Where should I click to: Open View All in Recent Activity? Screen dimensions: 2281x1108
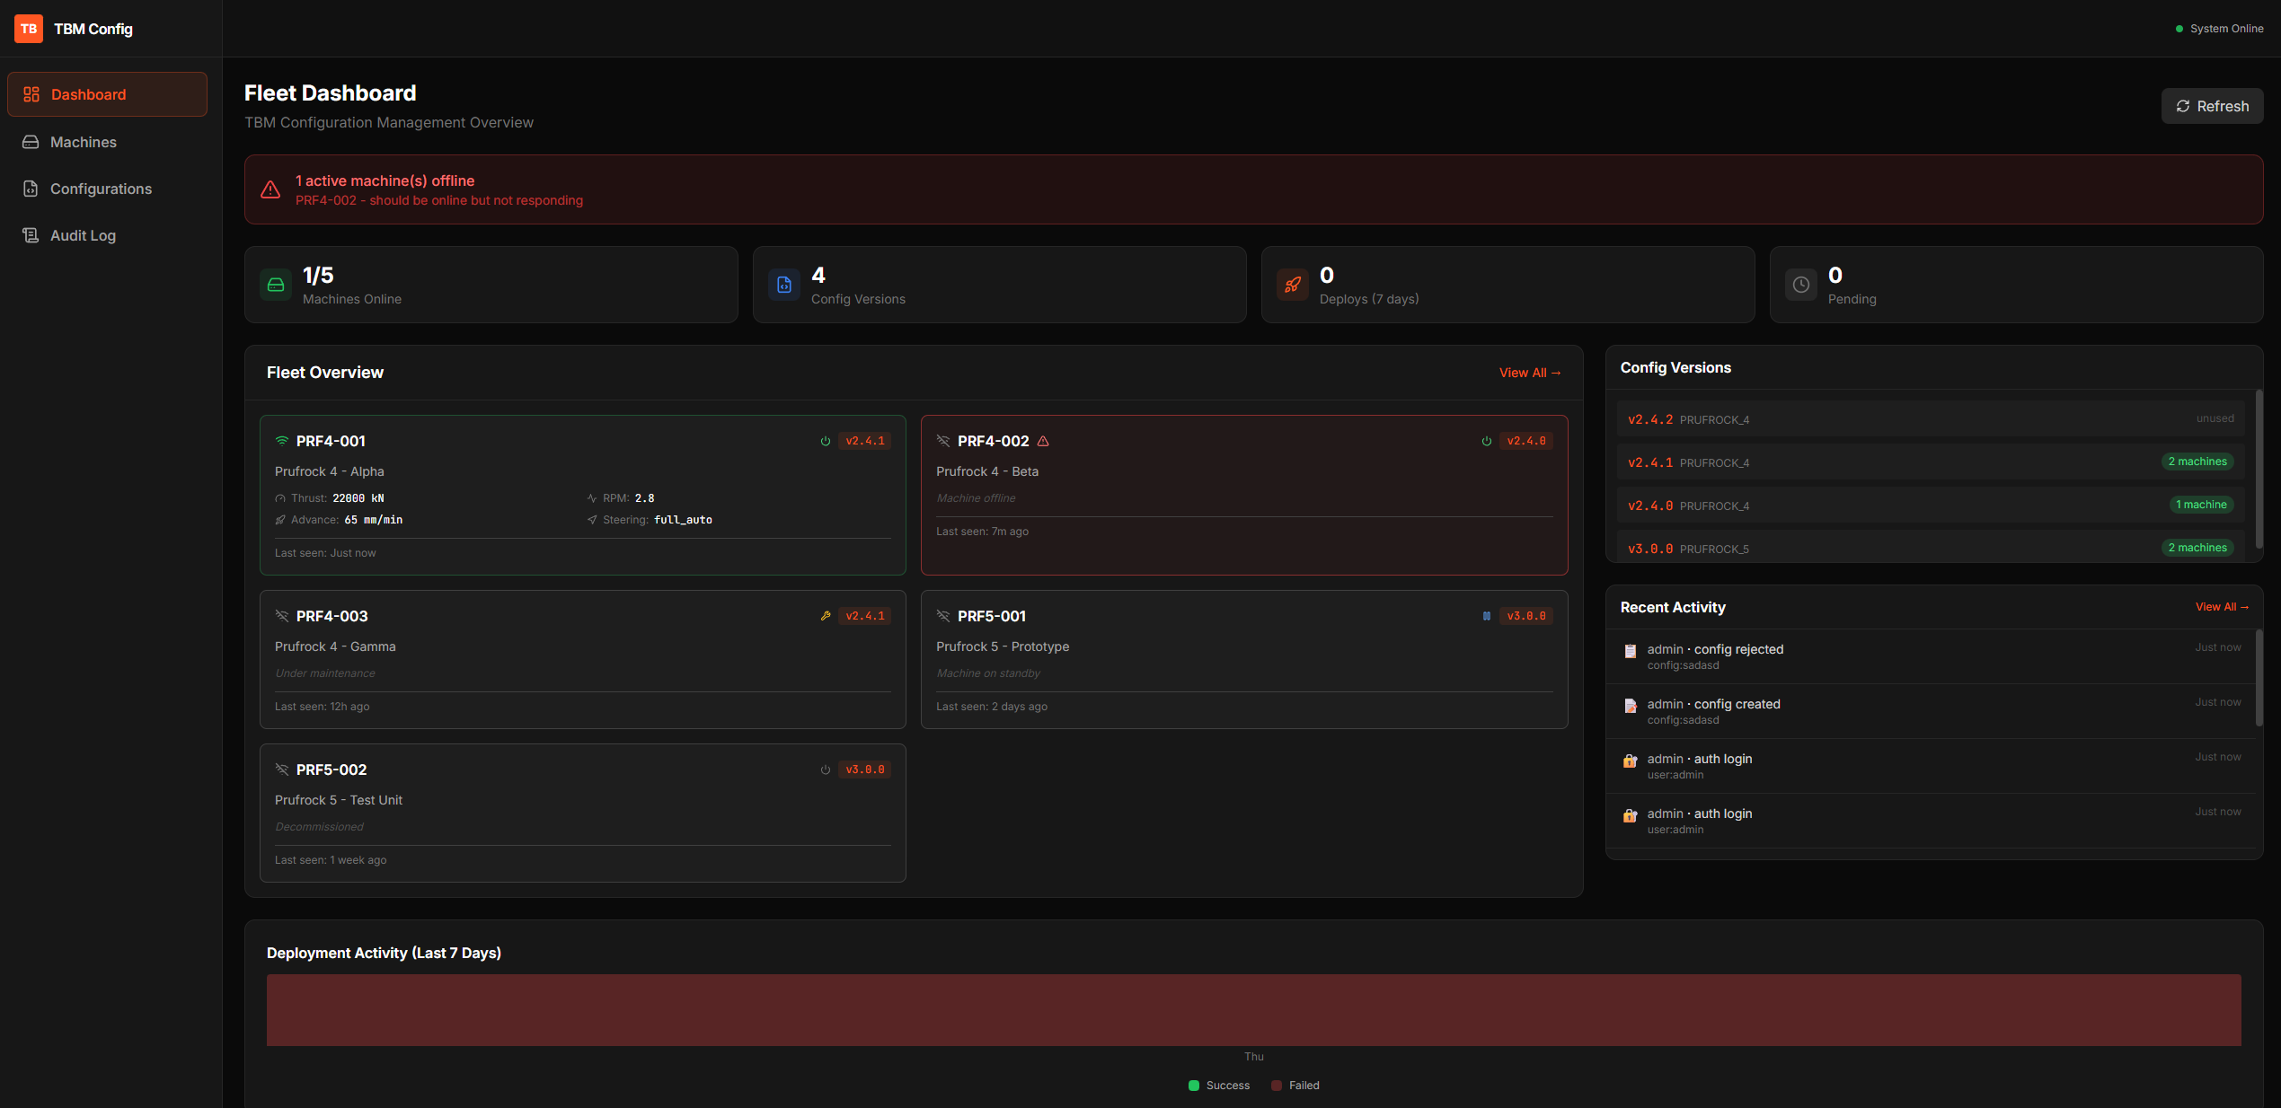click(2222, 607)
